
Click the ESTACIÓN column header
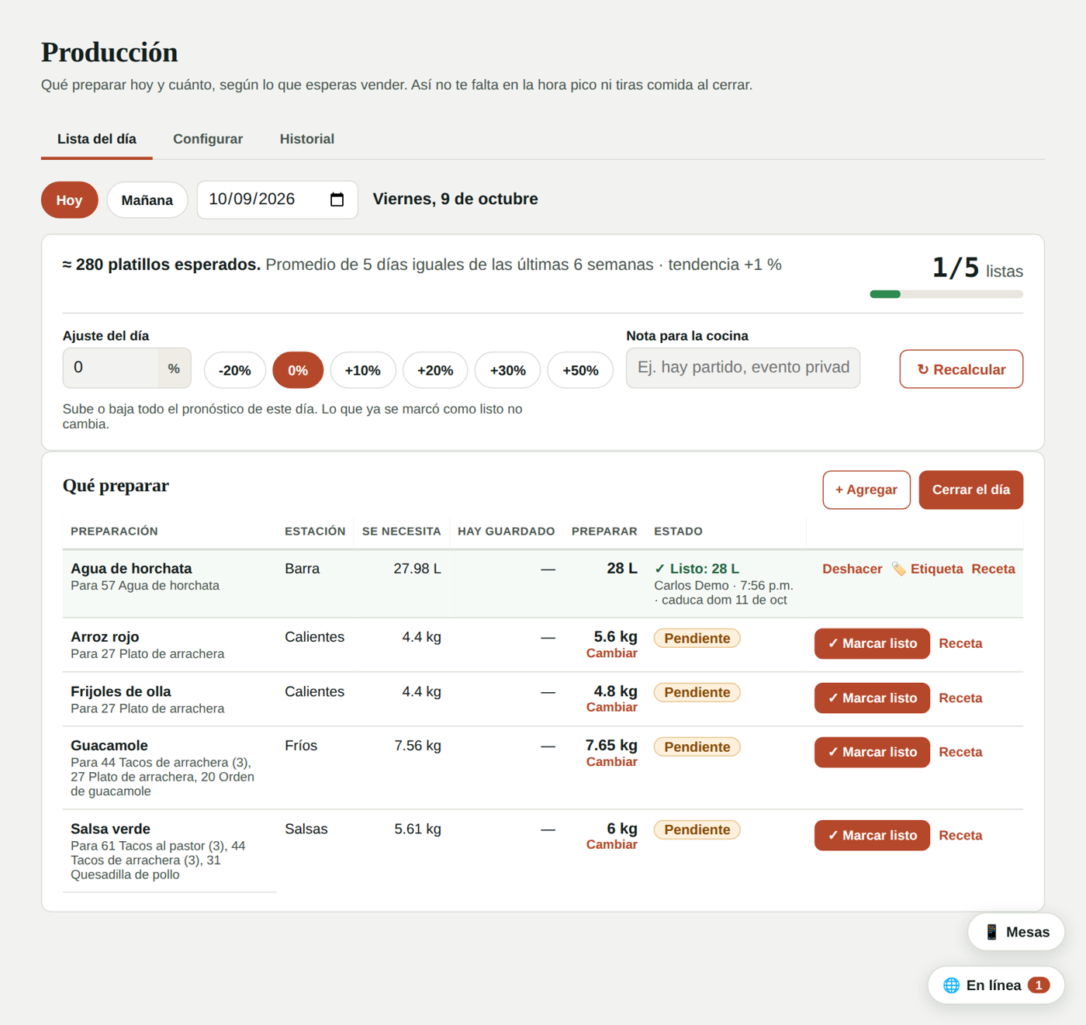[315, 532]
